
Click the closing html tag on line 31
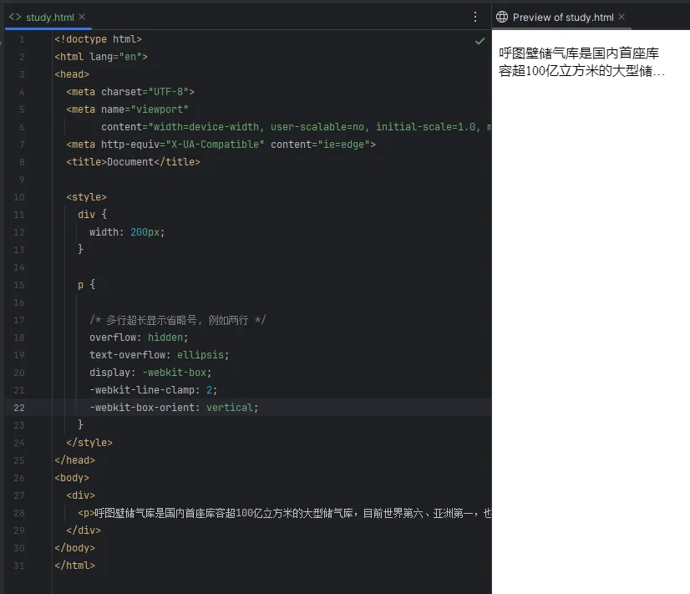[x=74, y=566]
